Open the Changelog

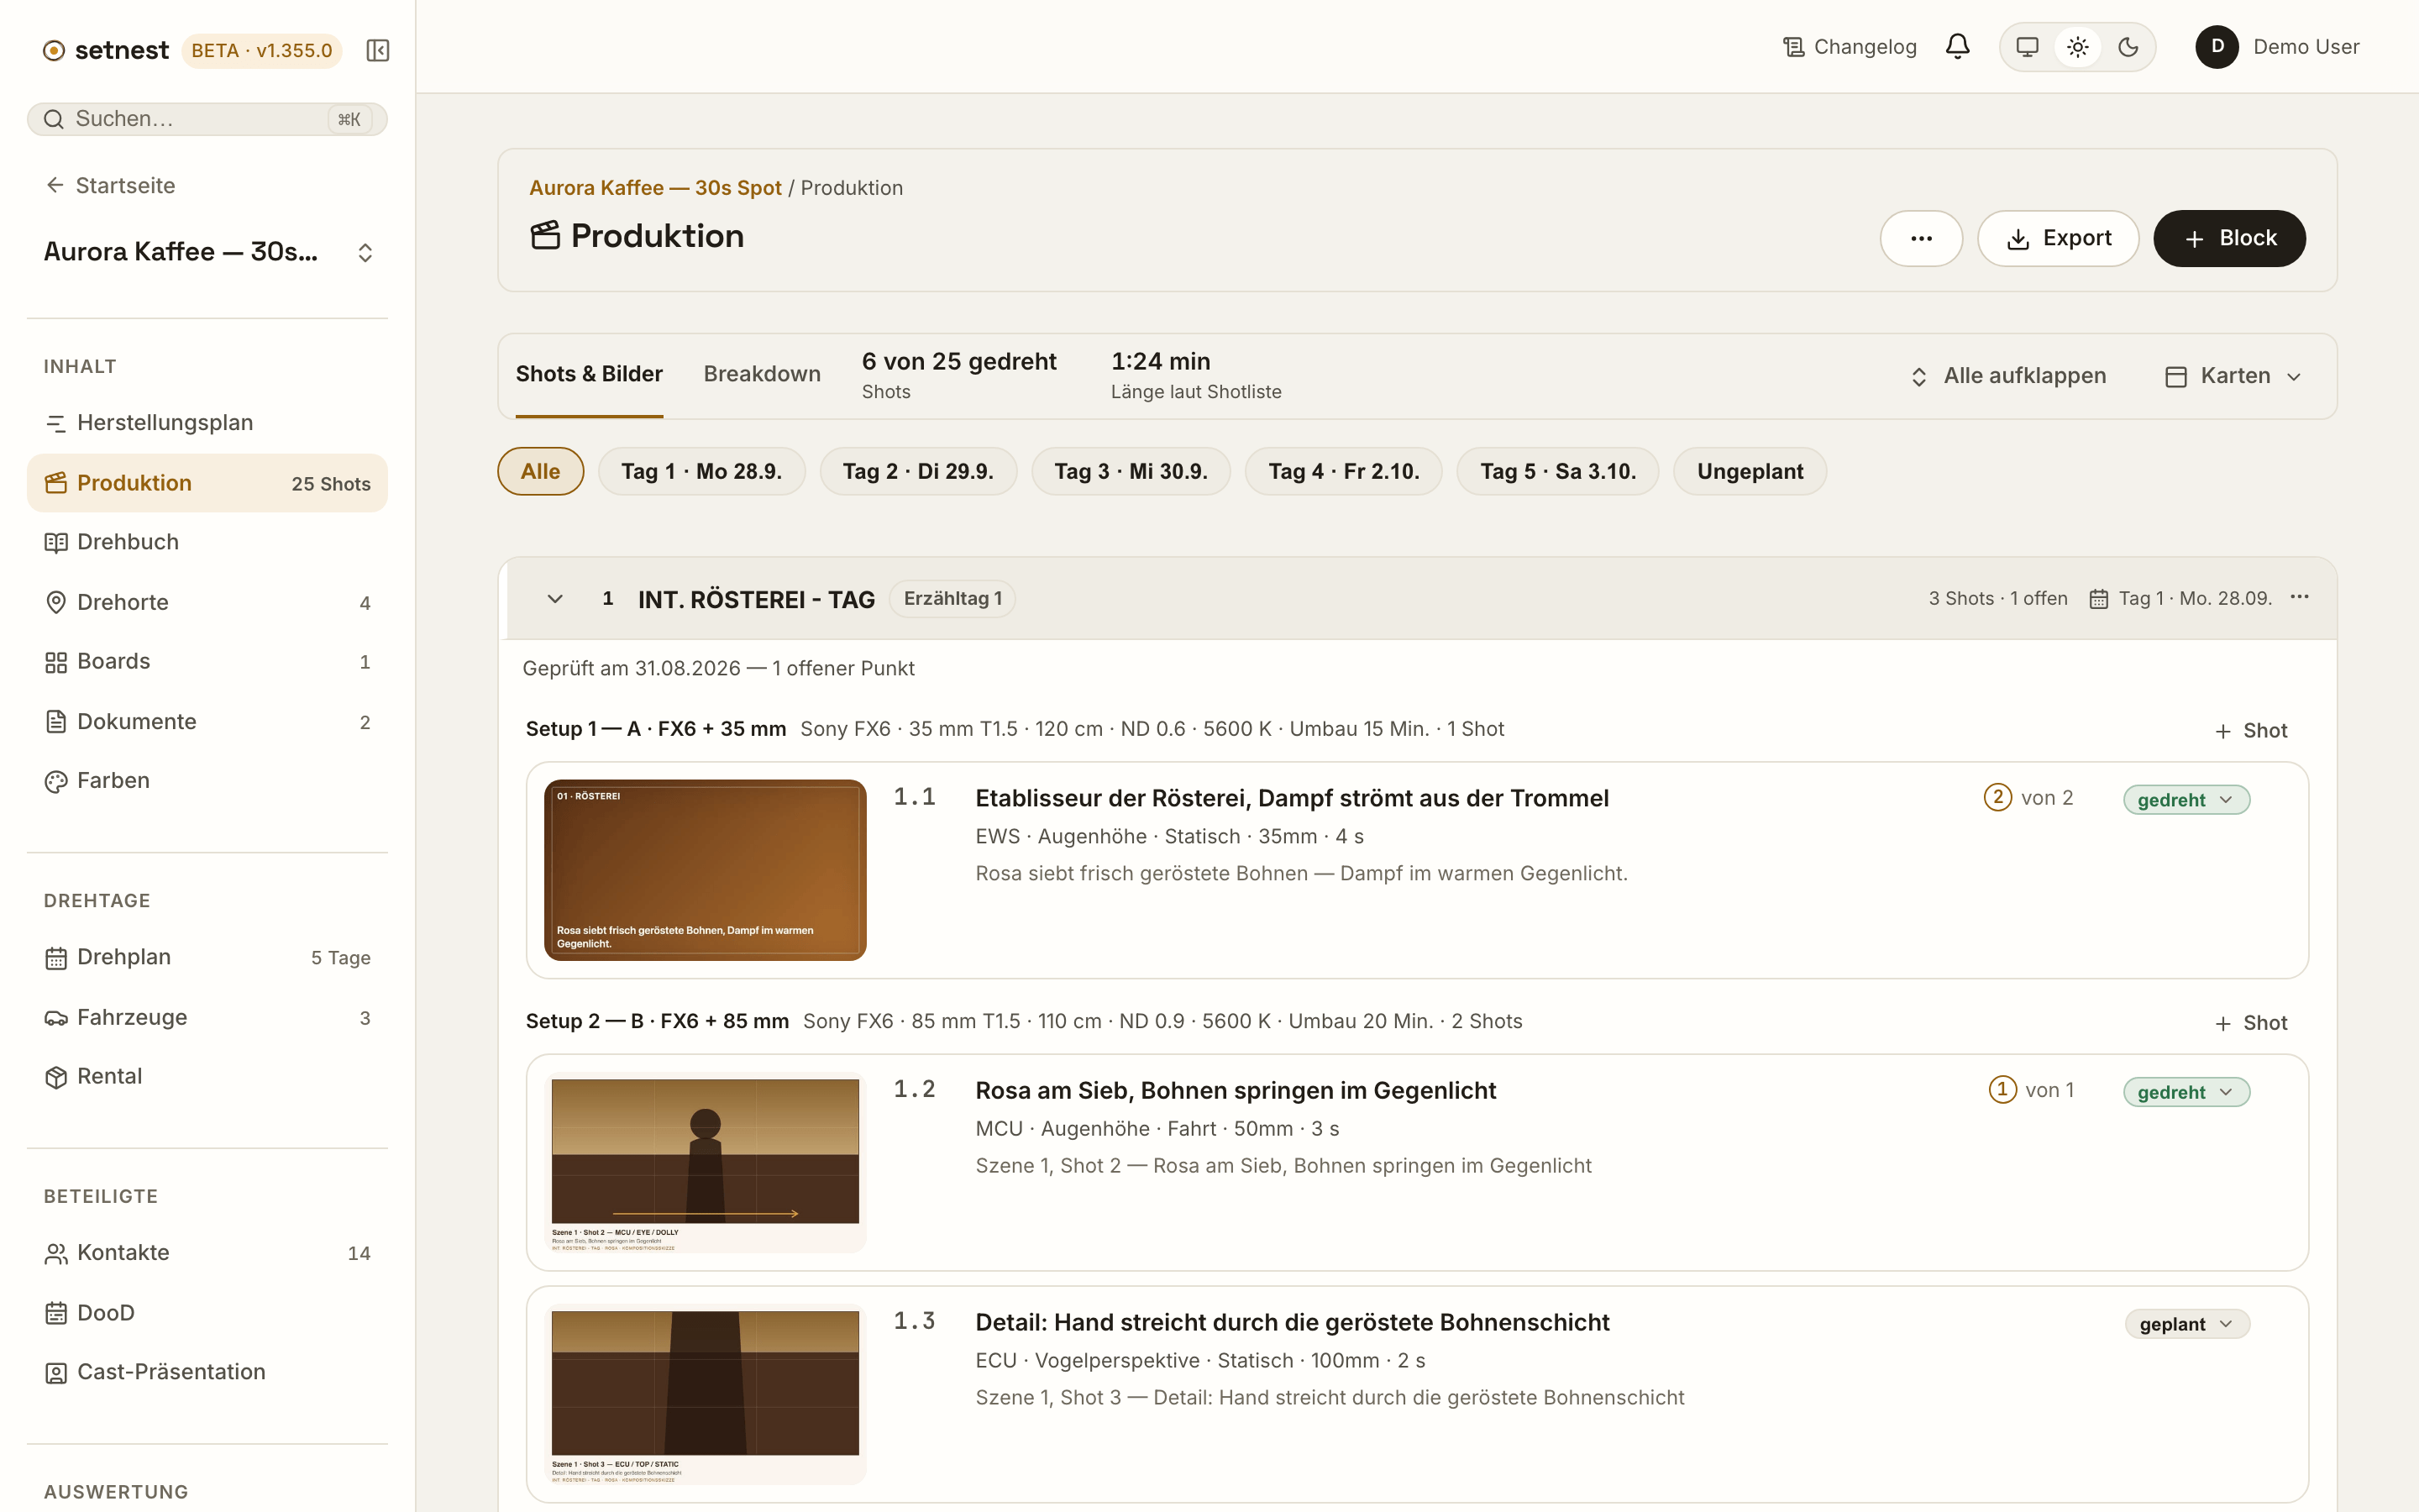pos(1850,47)
